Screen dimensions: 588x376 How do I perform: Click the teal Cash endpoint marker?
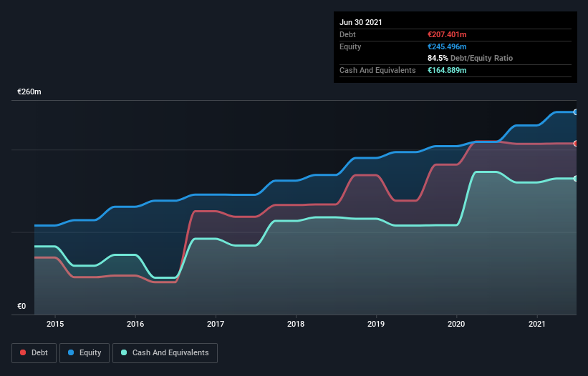[576, 179]
